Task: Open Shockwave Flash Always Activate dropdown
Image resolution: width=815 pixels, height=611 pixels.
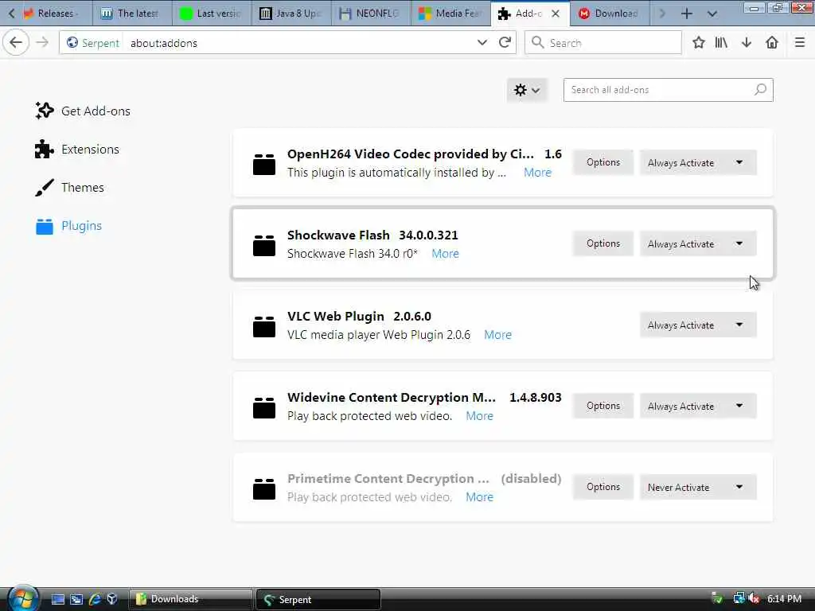Action: point(698,243)
